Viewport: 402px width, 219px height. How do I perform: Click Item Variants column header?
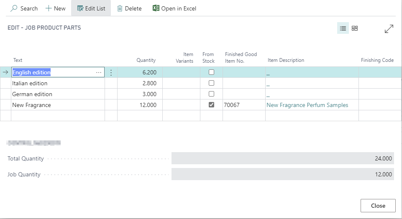184,58
